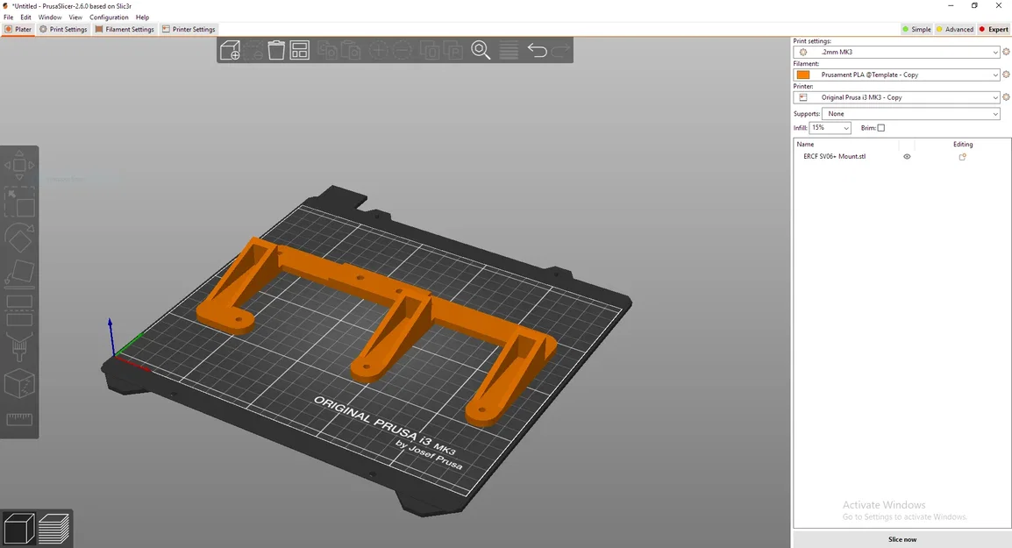1012x548 pixels.
Task: Click the Redo arrow icon
Action: coord(560,50)
